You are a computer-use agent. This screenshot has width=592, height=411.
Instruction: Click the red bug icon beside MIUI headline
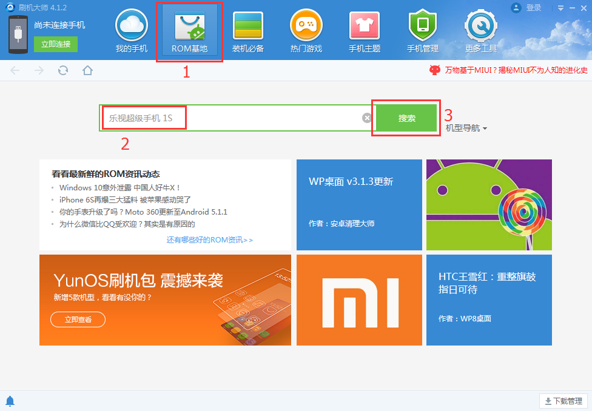(434, 70)
